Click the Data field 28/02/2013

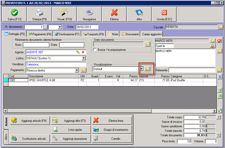(x=87, y=27)
